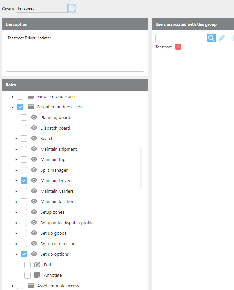Expand the Maintain shipment node
The width and height of the screenshot is (234, 290).
point(16,149)
